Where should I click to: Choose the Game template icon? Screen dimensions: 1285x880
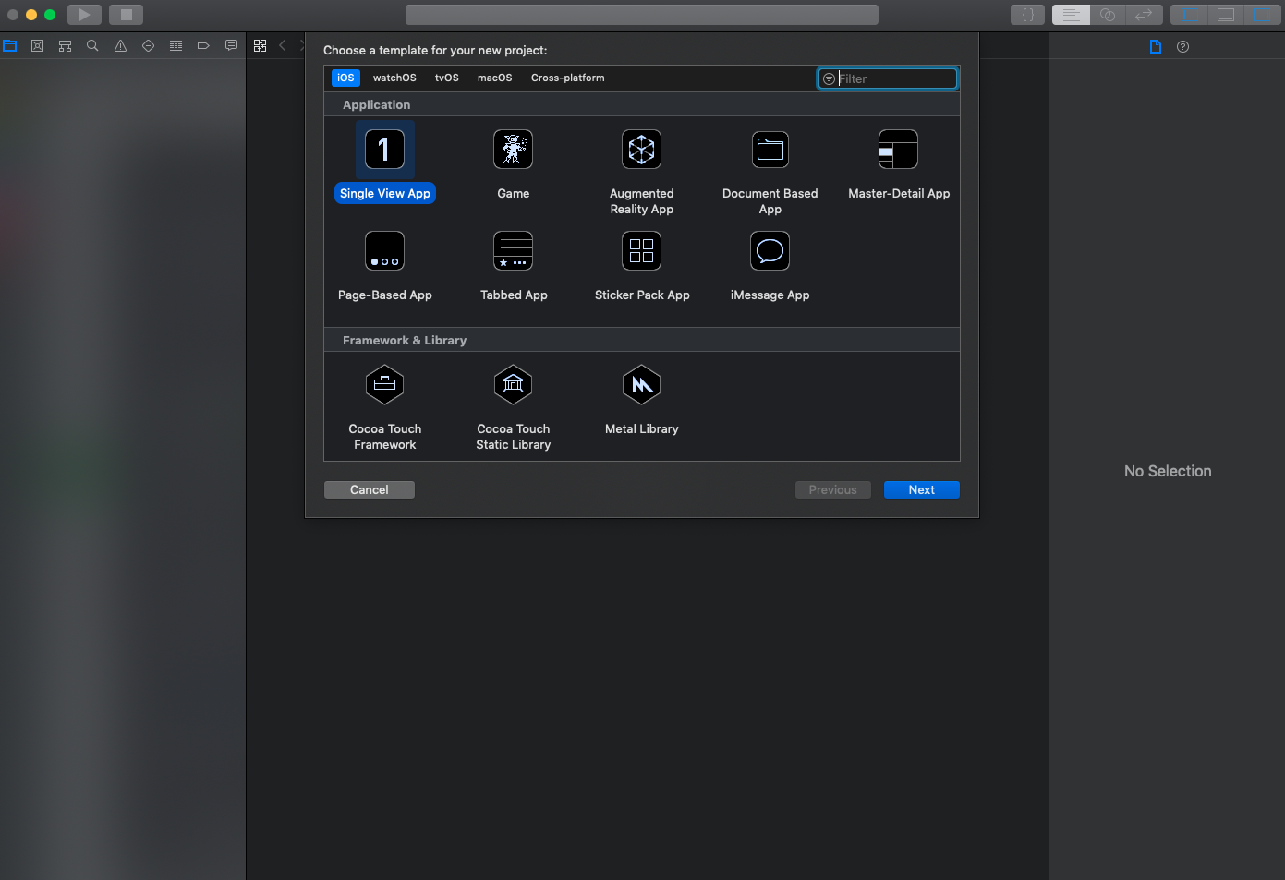pos(513,150)
